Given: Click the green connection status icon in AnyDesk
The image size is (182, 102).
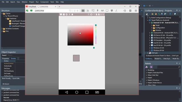Looking at the screenshot, I should pos(27,10).
